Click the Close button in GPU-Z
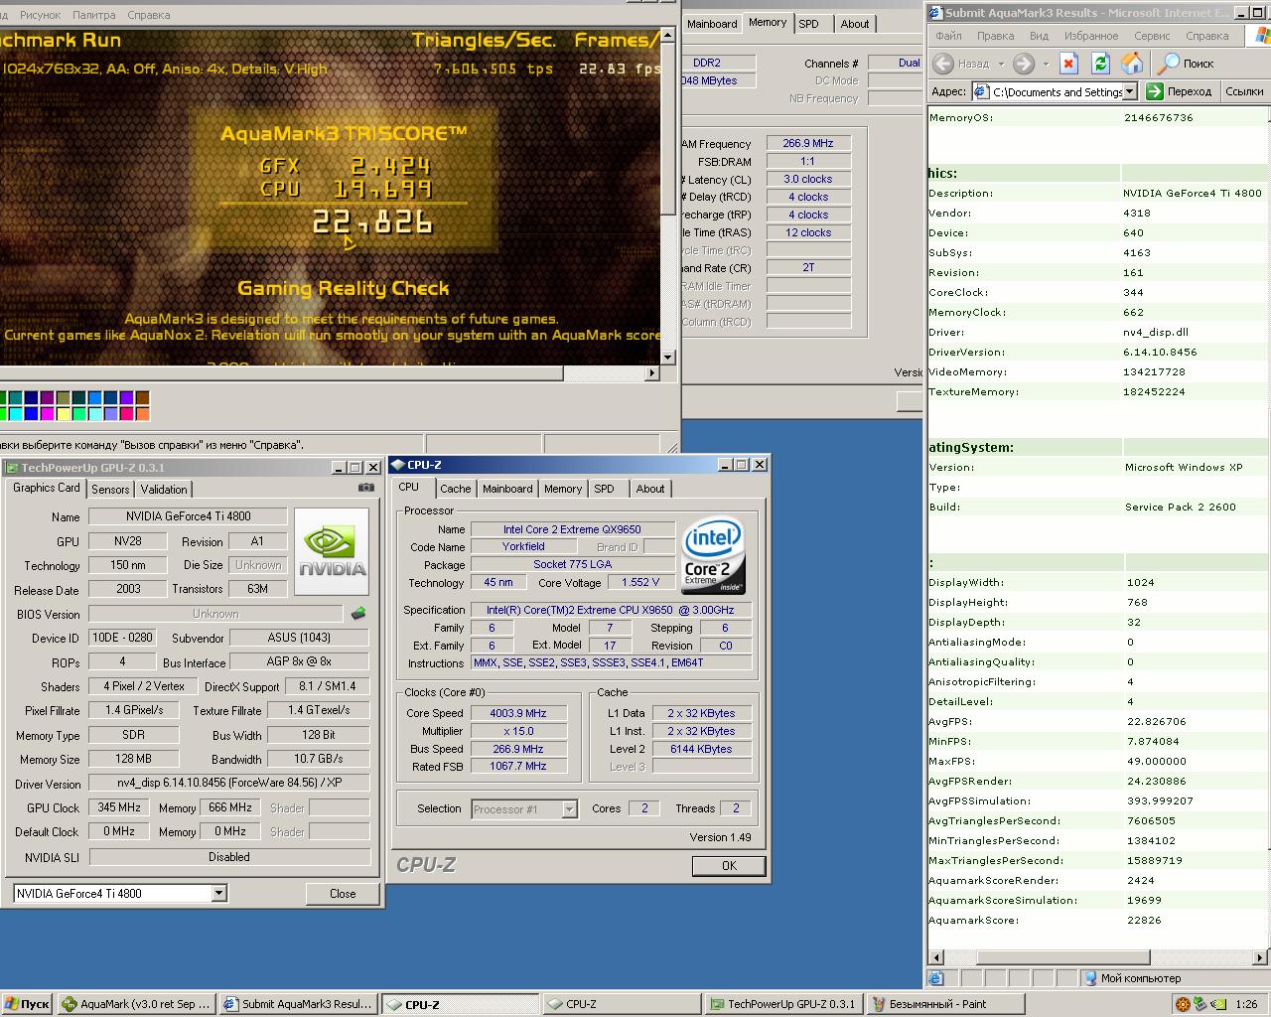 tap(343, 894)
